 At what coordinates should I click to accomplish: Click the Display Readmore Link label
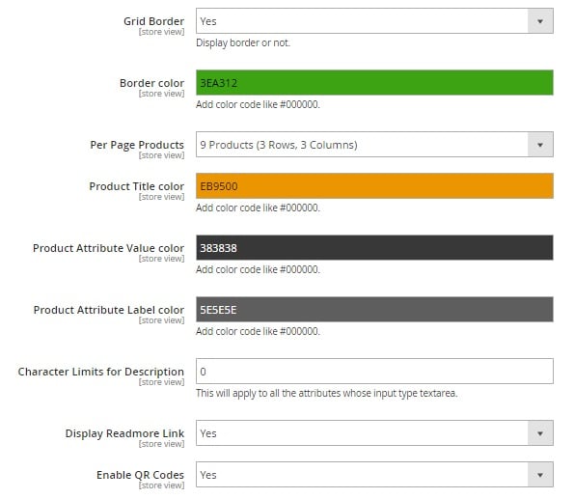(124, 433)
